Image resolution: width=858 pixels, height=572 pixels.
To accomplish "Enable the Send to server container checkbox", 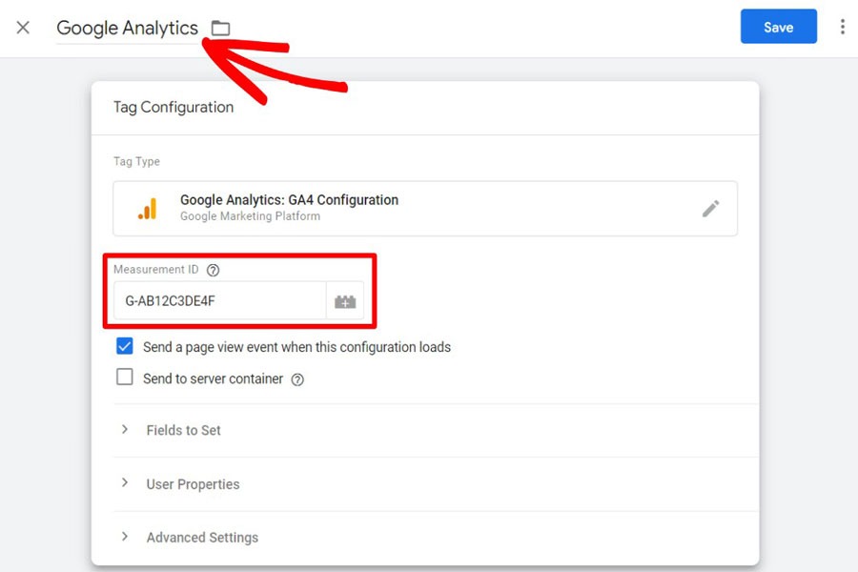I will coord(125,378).
